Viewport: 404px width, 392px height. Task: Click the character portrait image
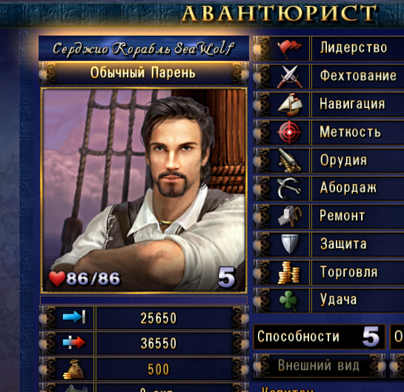click(x=144, y=190)
